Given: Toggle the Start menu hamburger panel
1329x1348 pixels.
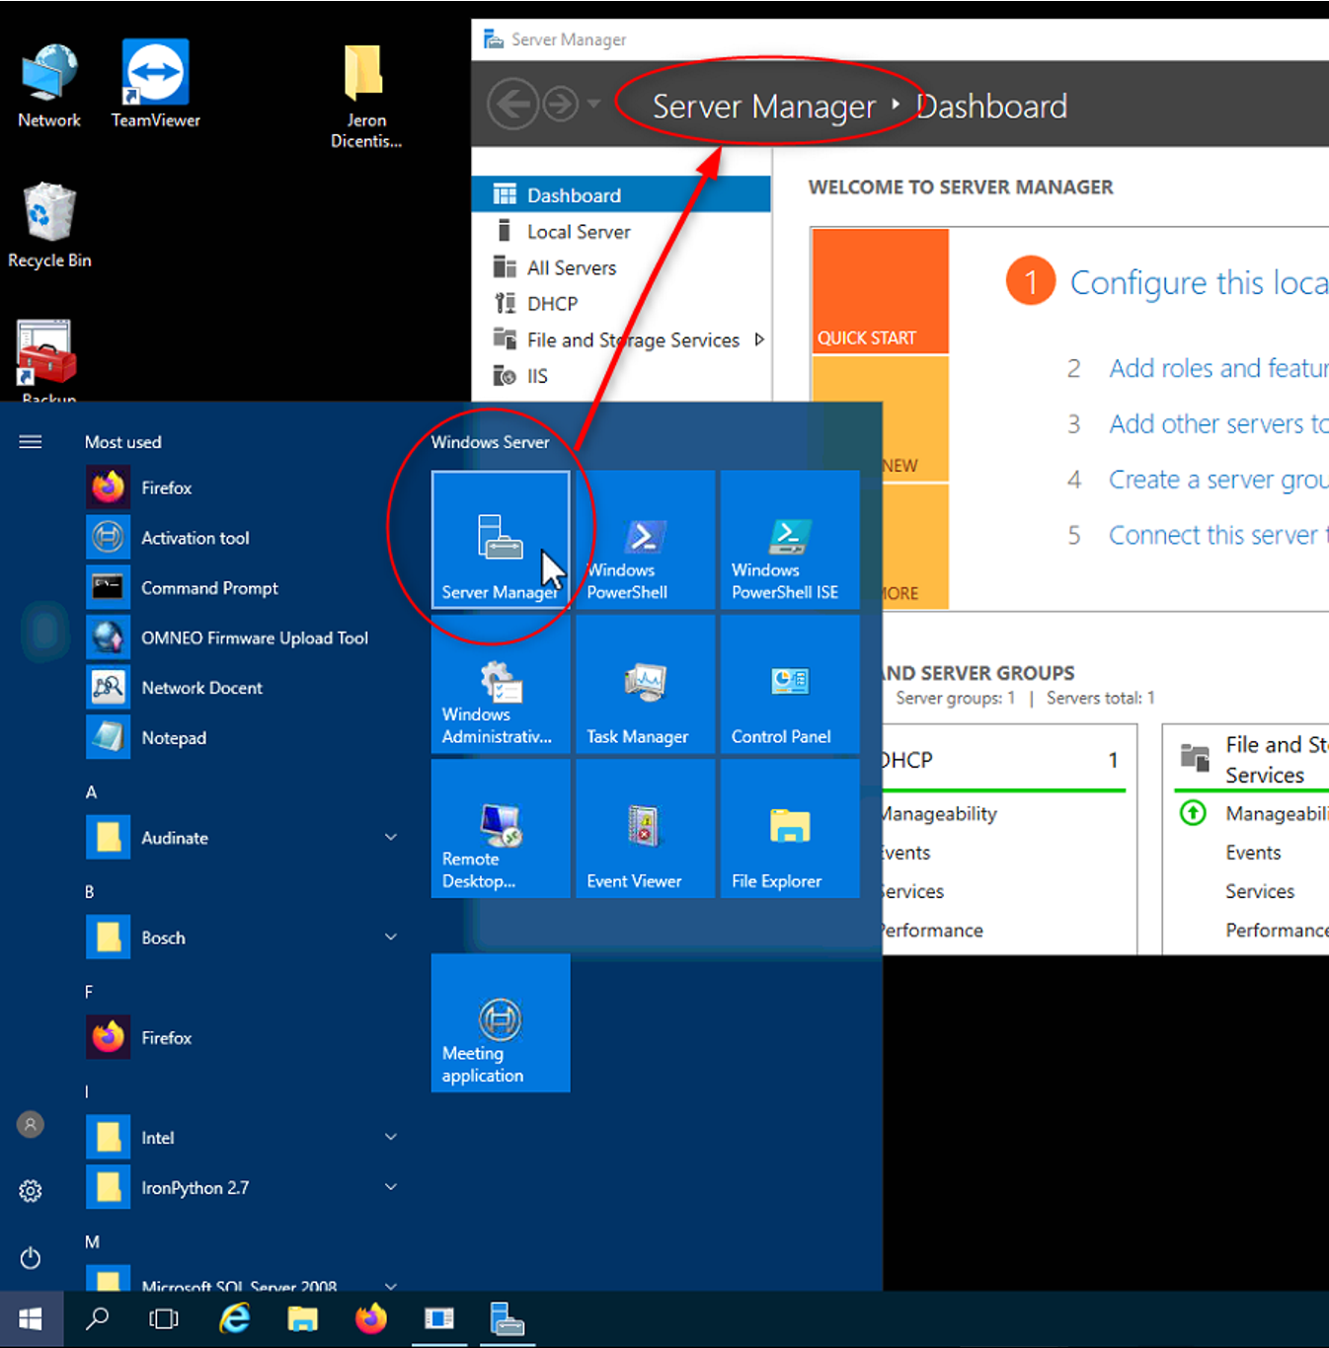Looking at the screenshot, I should [30, 441].
